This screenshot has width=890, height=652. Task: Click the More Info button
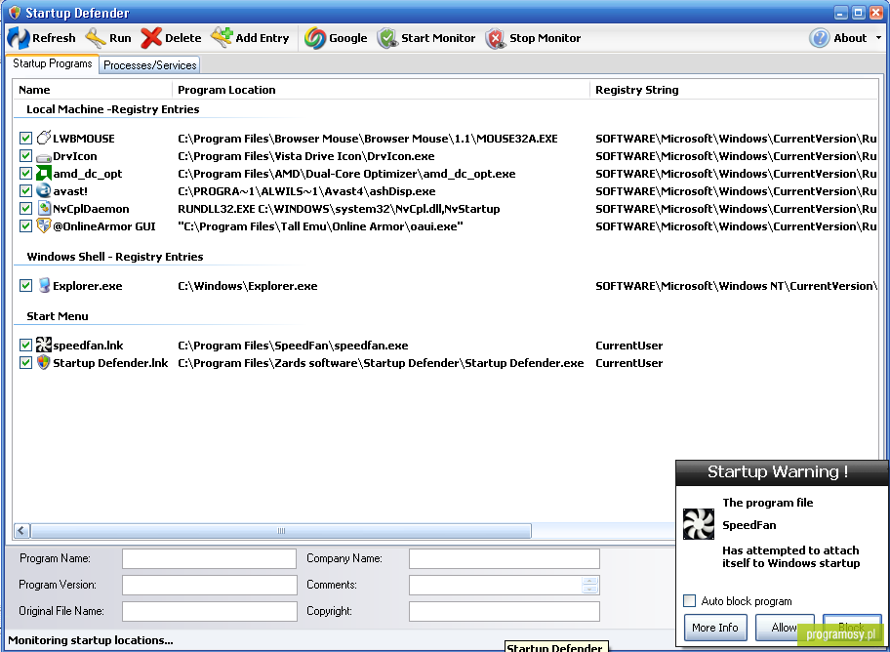pos(715,627)
